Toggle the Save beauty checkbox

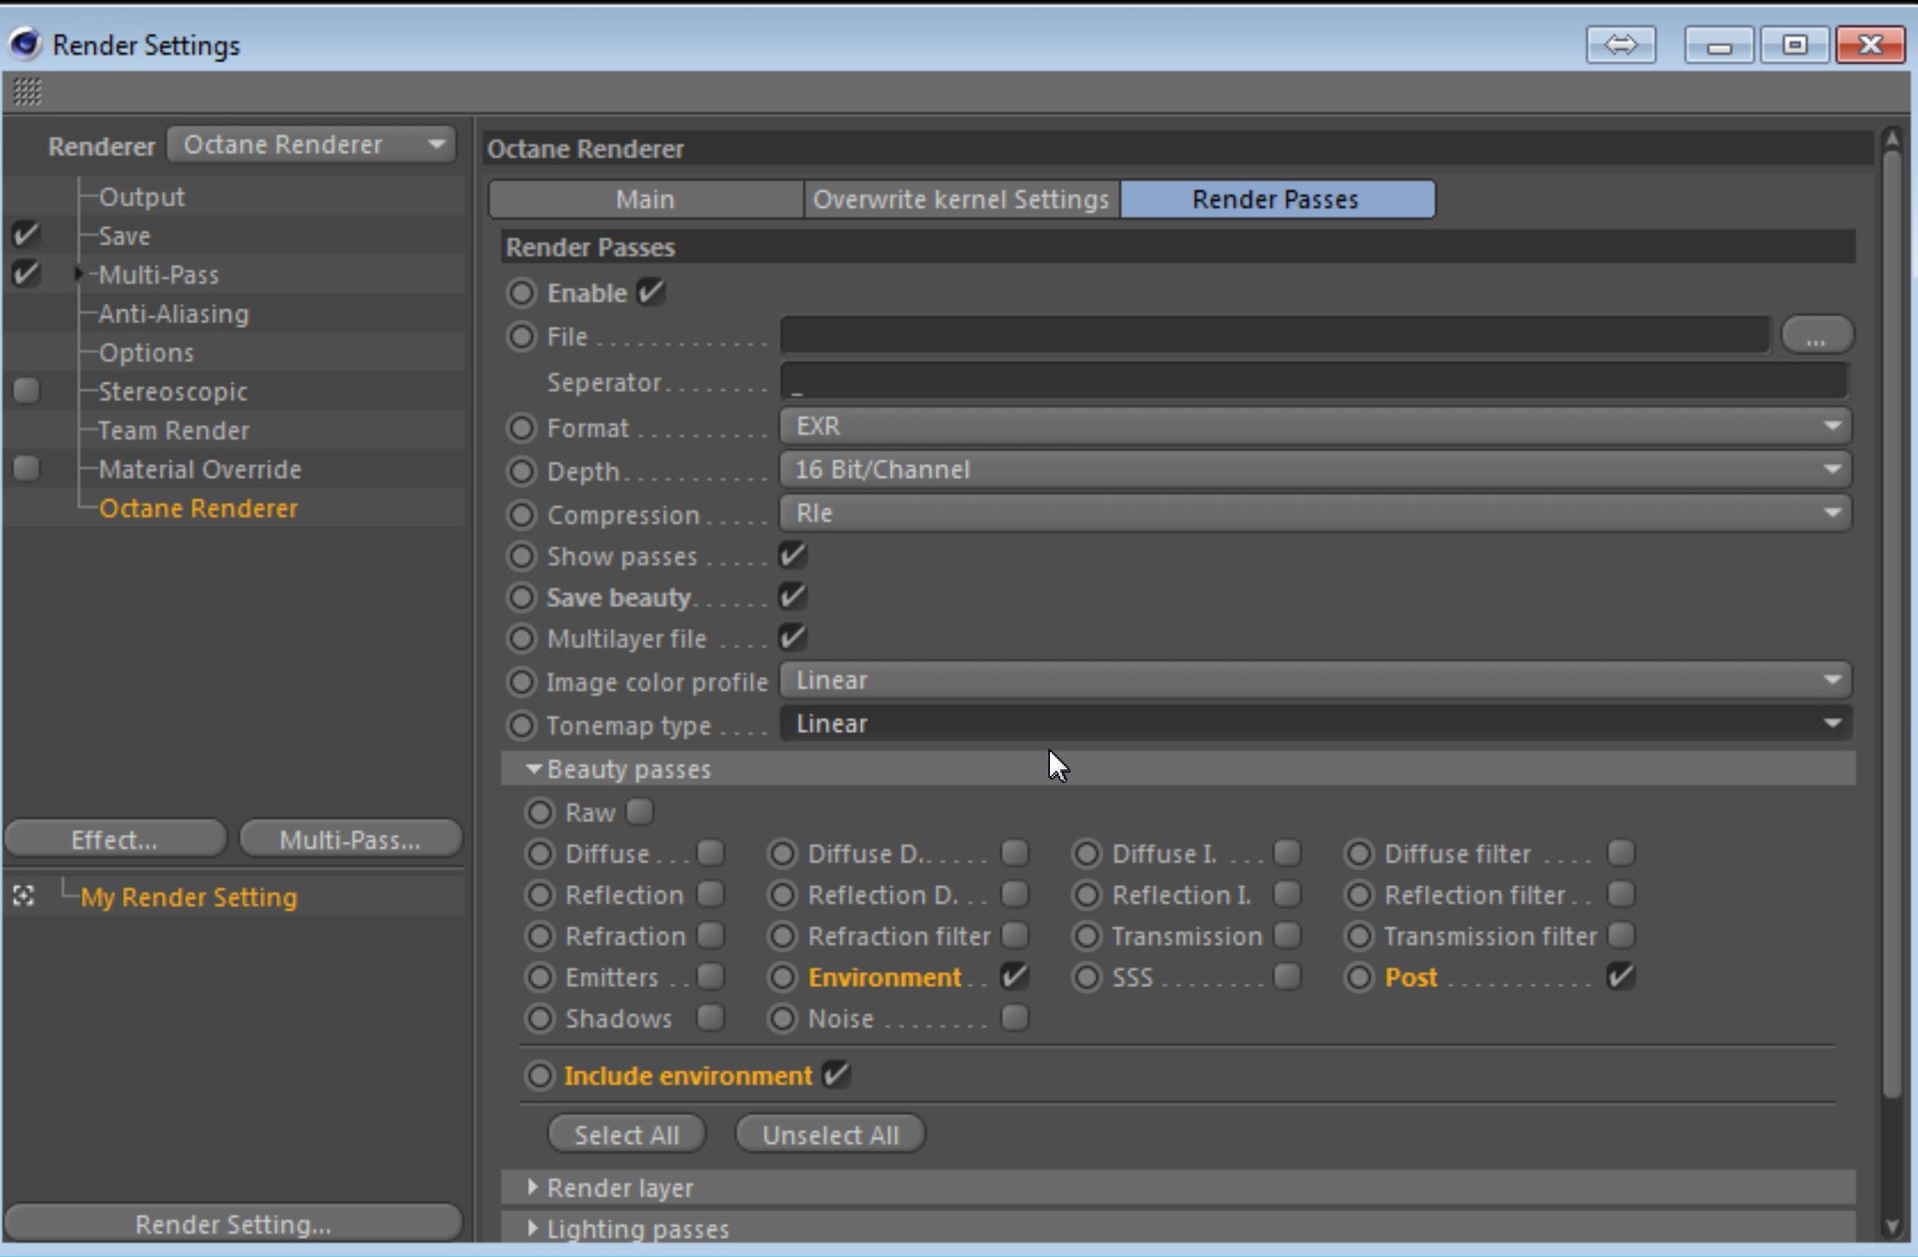(792, 597)
